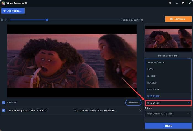The height and width of the screenshot is (131, 193).
Task: Click the Moana Sample.mp4 file name label
Action: tap(168, 56)
